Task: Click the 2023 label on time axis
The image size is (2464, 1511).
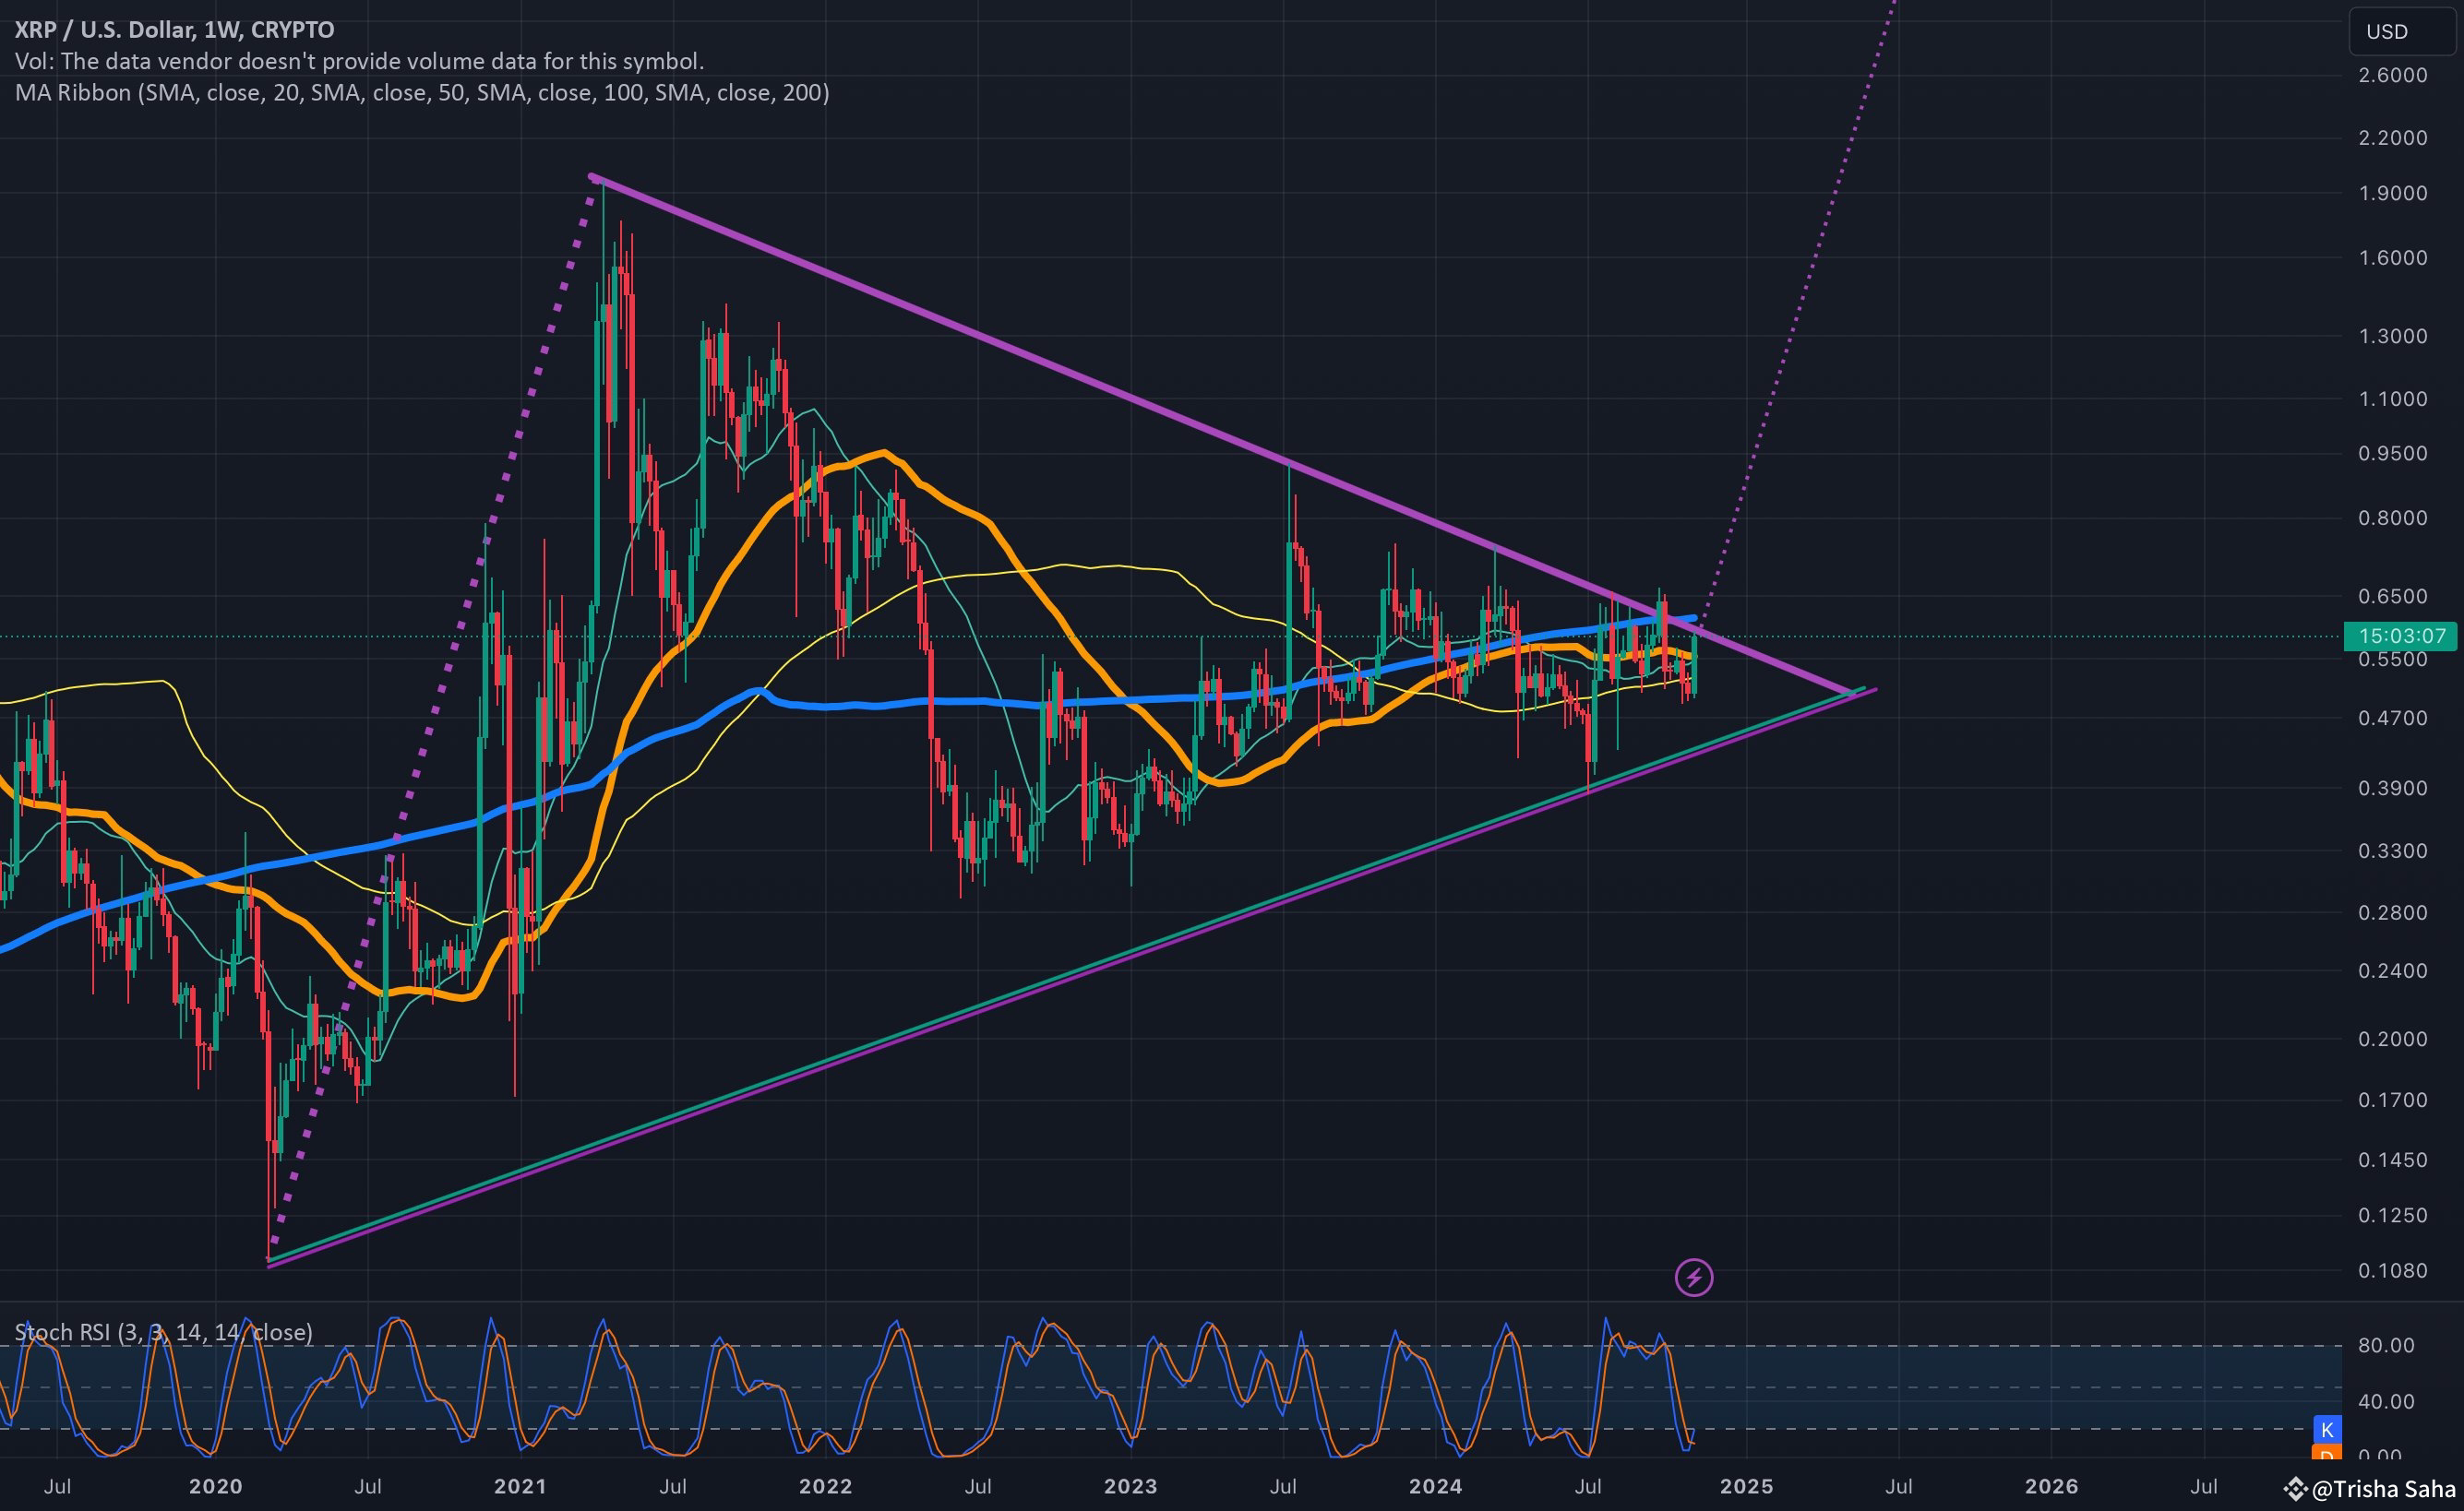Action: 1130,1486
